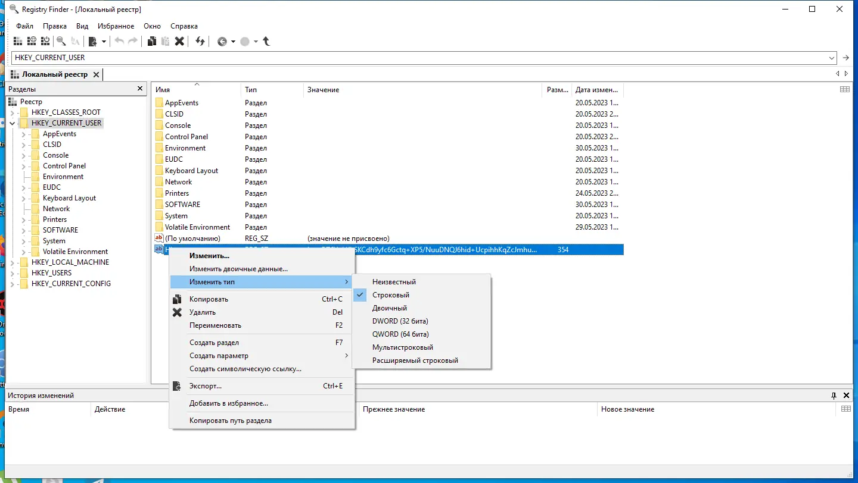Close the Локальный реестр tab with its X
This screenshot has width=858, height=483.
click(x=95, y=74)
